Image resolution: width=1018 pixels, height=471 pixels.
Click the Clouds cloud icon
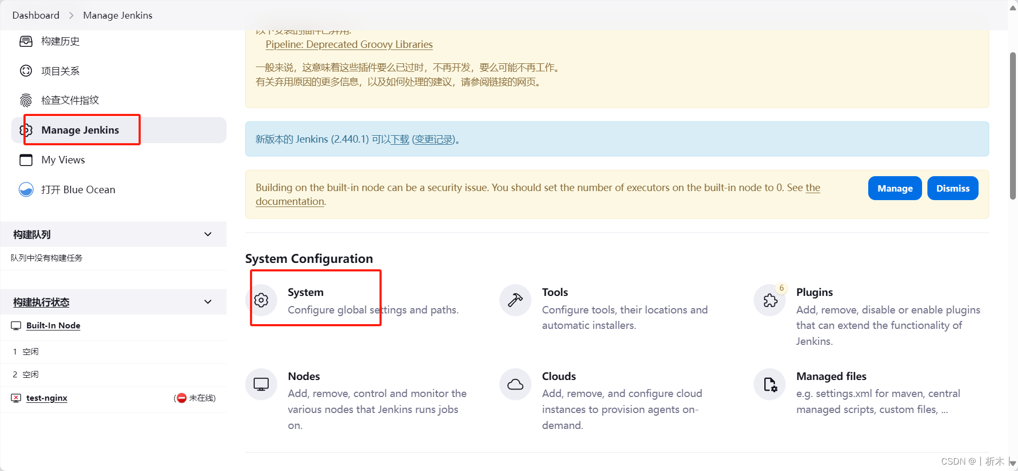515,384
